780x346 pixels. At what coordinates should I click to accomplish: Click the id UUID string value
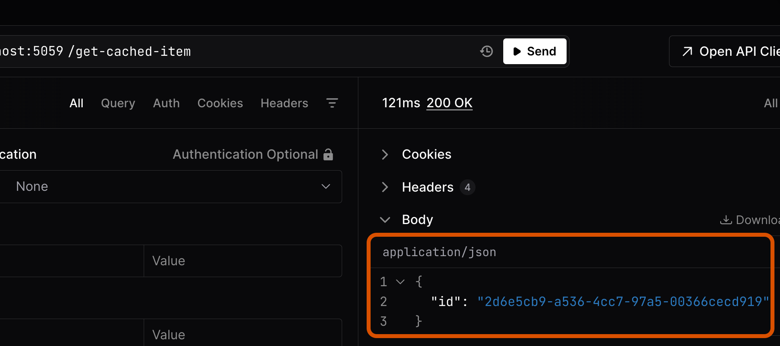click(x=623, y=302)
